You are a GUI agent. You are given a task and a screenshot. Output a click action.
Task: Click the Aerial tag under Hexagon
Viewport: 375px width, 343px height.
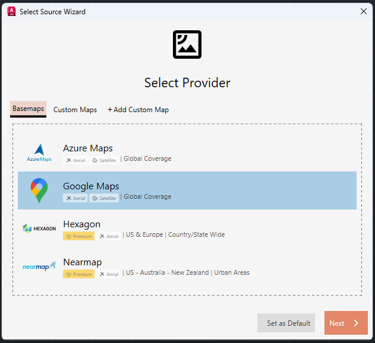pyautogui.click(x=109, y=236)
